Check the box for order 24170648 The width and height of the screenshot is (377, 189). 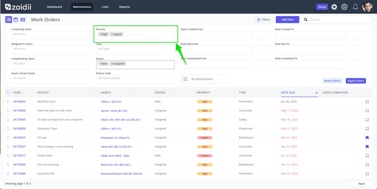pos(8,111)
